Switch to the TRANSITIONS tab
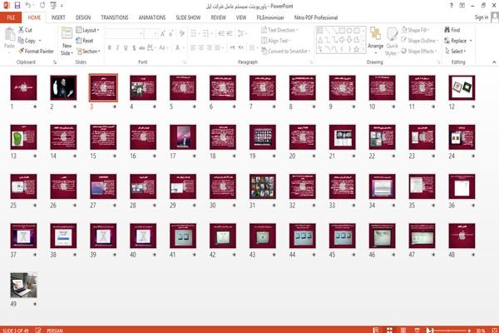Image resolution: width=499 pixels, height=333 pixels. (115, 17)
